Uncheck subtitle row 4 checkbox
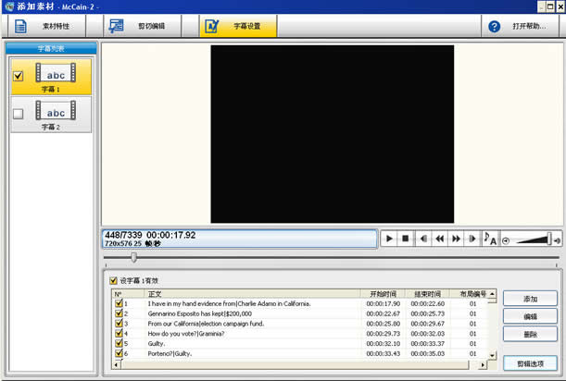The width and height of the screenshot is (566, 381). [x=119, y=333]
